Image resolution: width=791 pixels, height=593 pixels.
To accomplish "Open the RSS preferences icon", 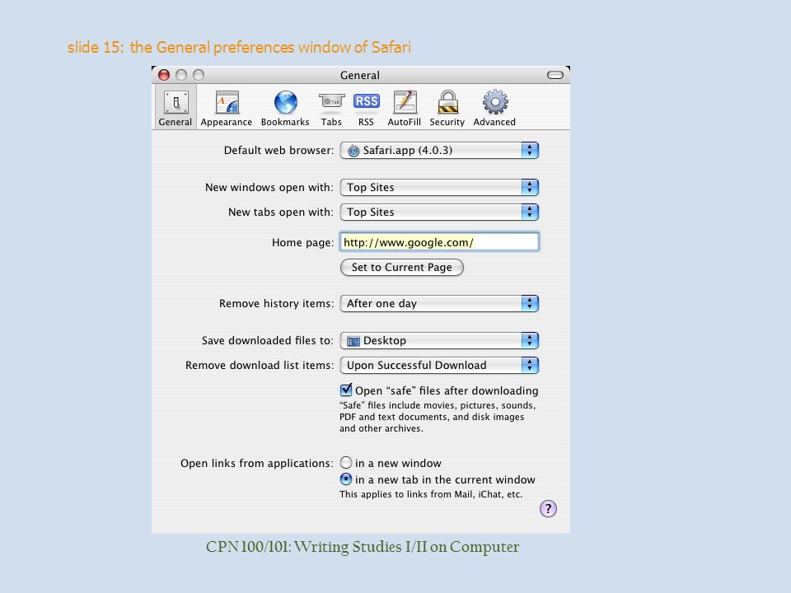I will tap(366, 108).
